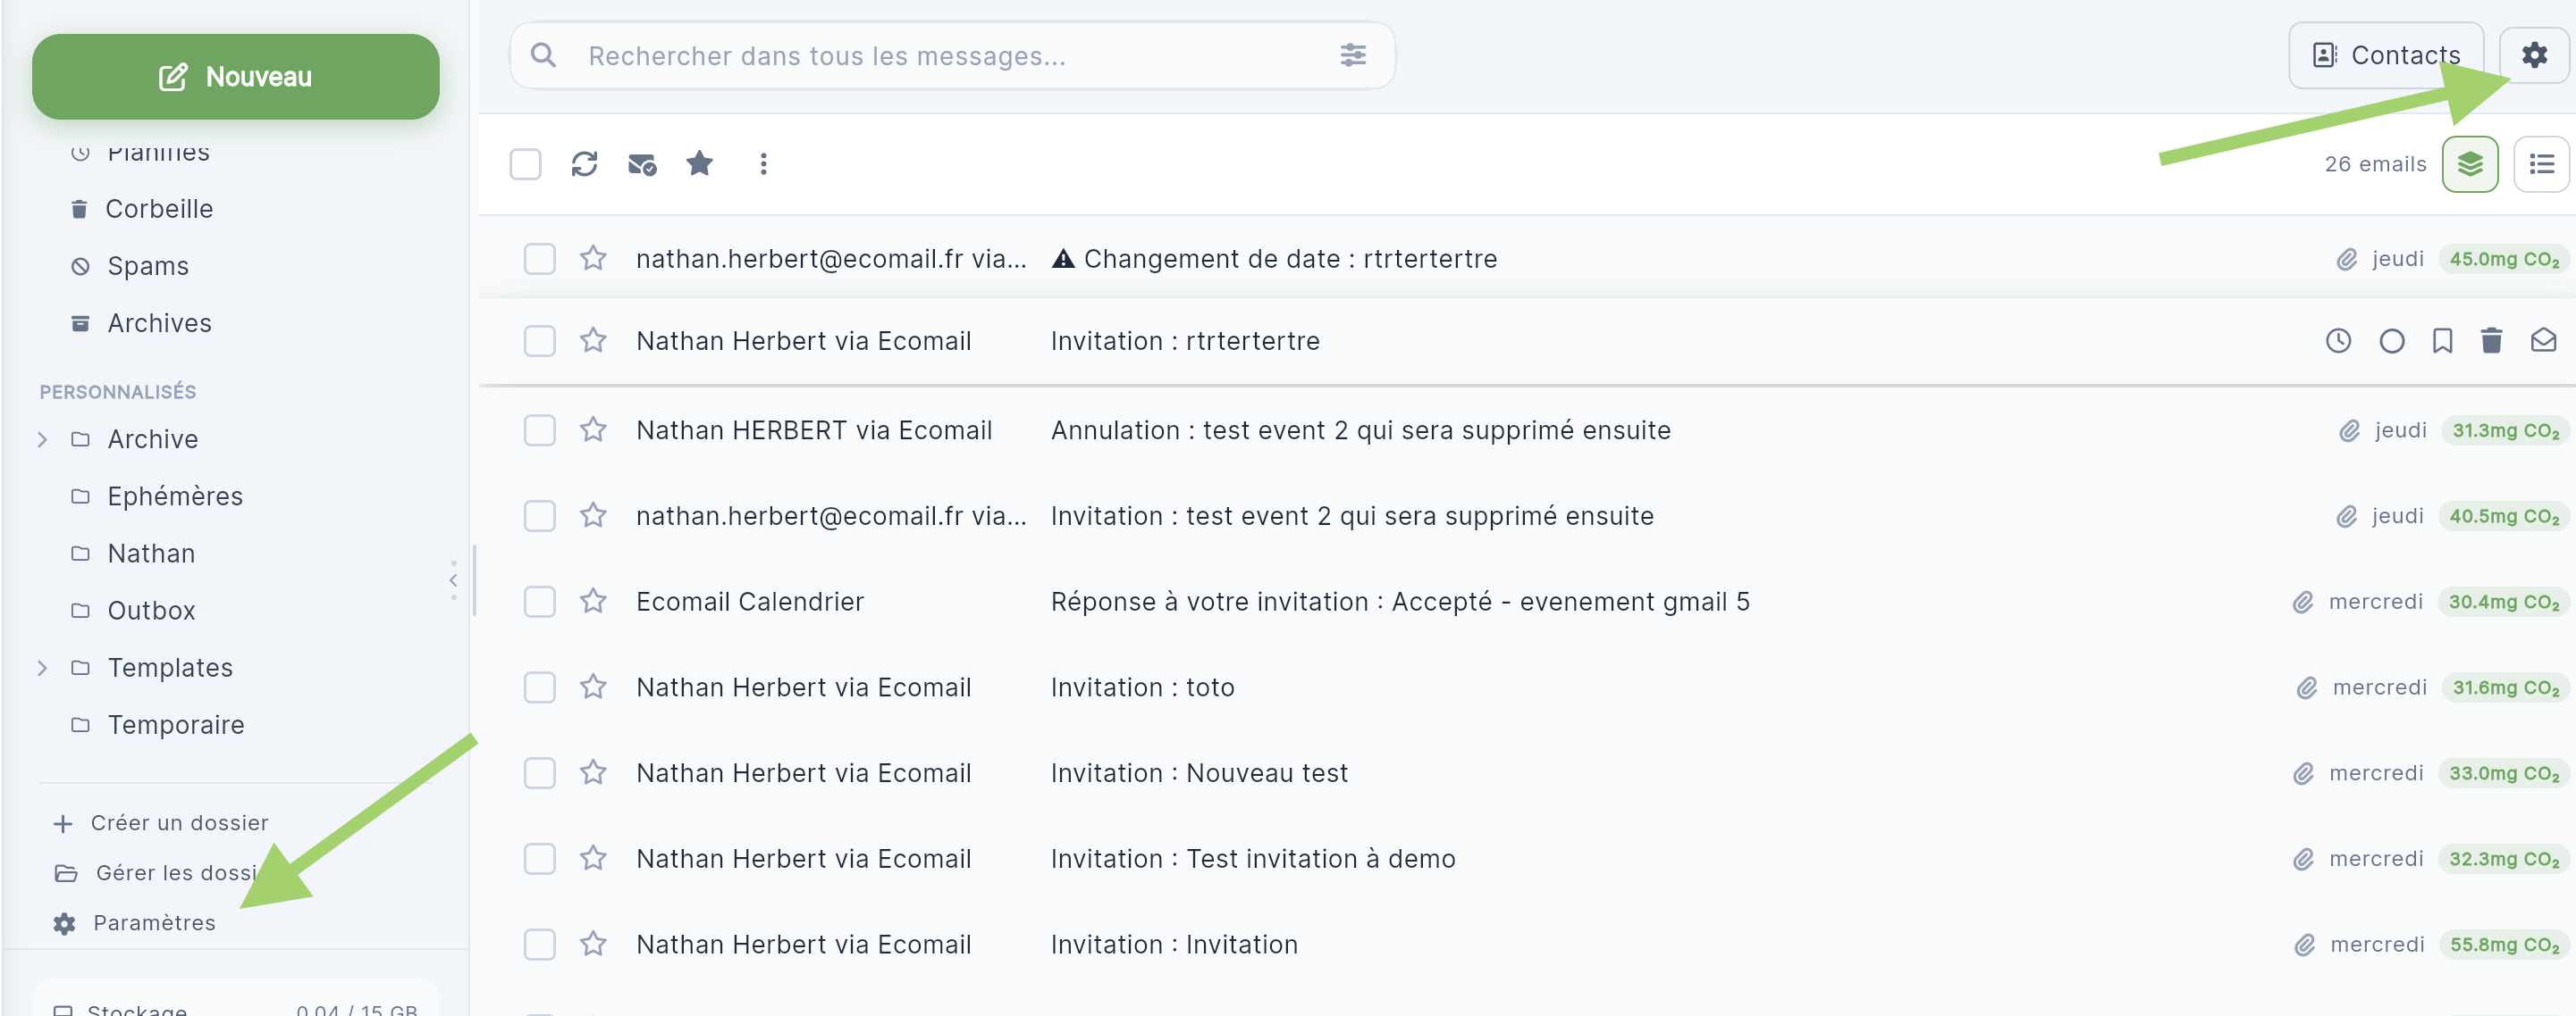Viewport: 2576px width, 1016px height.
Task: Tick the select-all emails checkbox
Action: point(525,164)
